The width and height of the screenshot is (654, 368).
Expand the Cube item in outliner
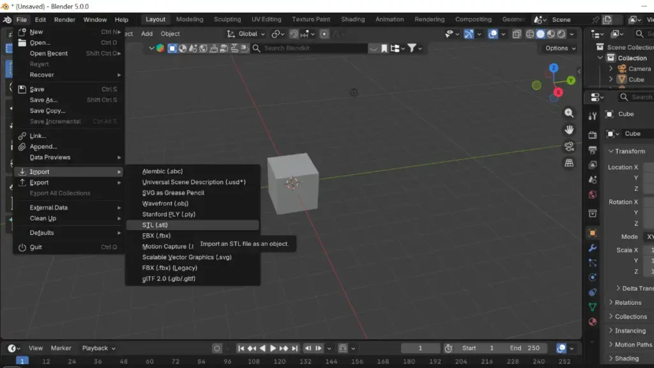click(x=611, y=79)
